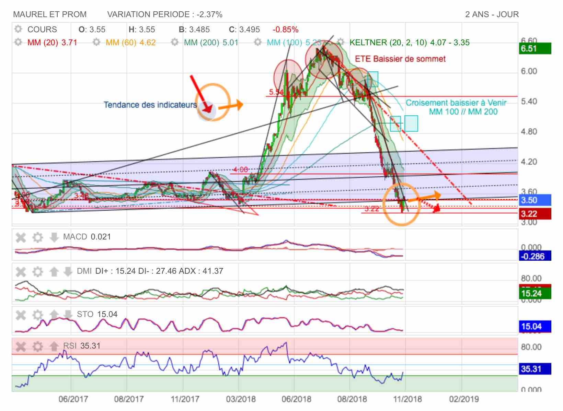Click the blue 3.50 price tag
The width and height of the screenshot is (563, 411).
point(535,200)
